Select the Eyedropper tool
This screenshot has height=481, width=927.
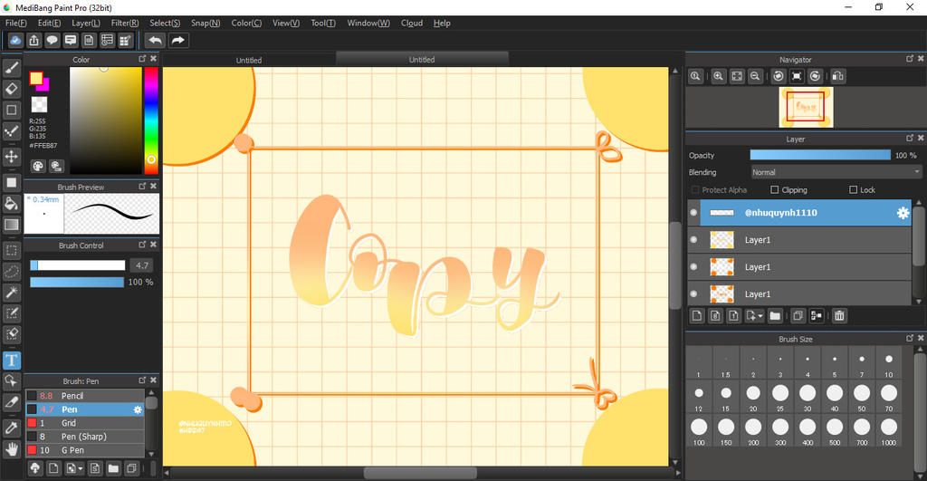pyautogui.click(x=11, y=428)
